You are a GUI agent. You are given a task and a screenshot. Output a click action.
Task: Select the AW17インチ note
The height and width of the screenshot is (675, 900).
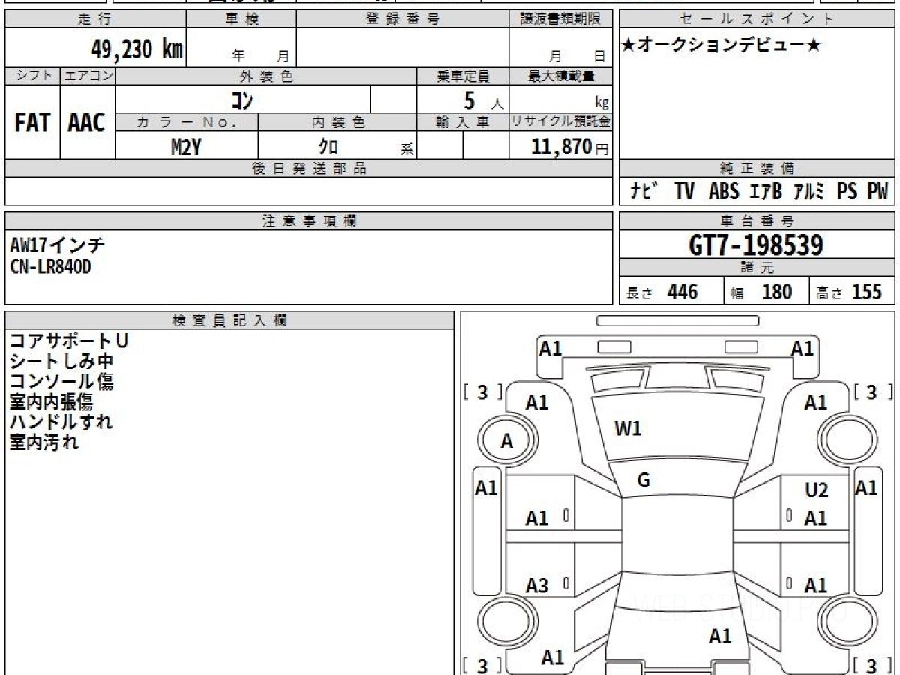tap(58, 245)
